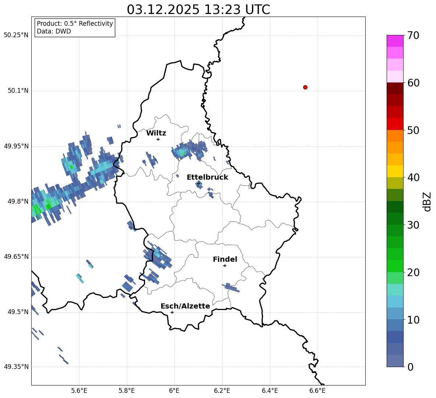Click the dBZ colorbar axis label
Image resolution: width=436 pixels, height=398 pixels.
pos(428,201)
